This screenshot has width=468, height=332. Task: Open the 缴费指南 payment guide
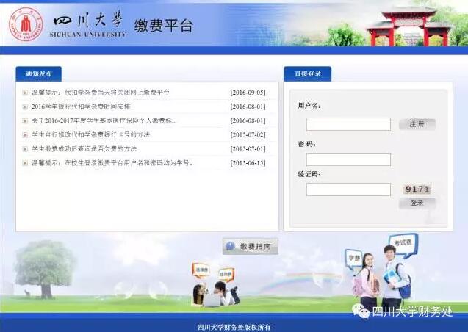(251, 246)
